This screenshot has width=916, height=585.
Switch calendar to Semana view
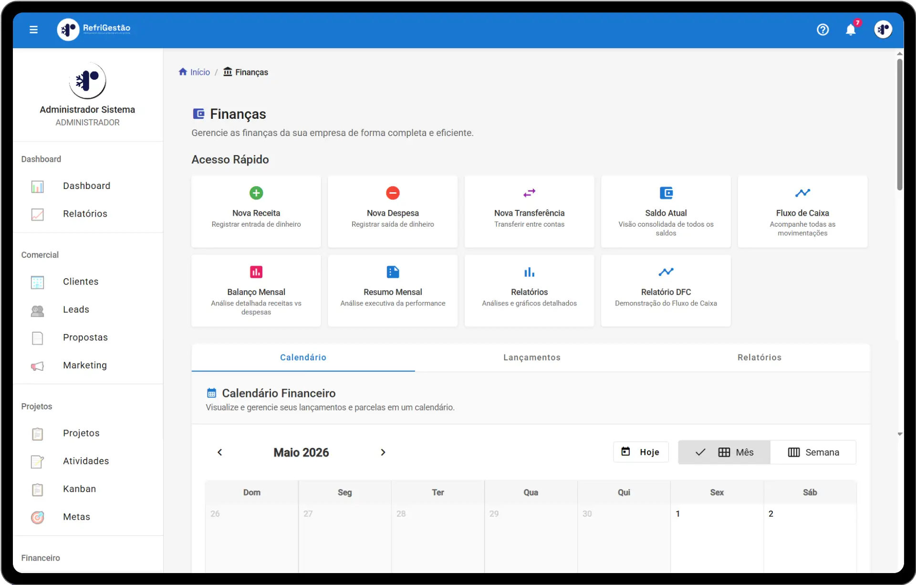(813, 452)
